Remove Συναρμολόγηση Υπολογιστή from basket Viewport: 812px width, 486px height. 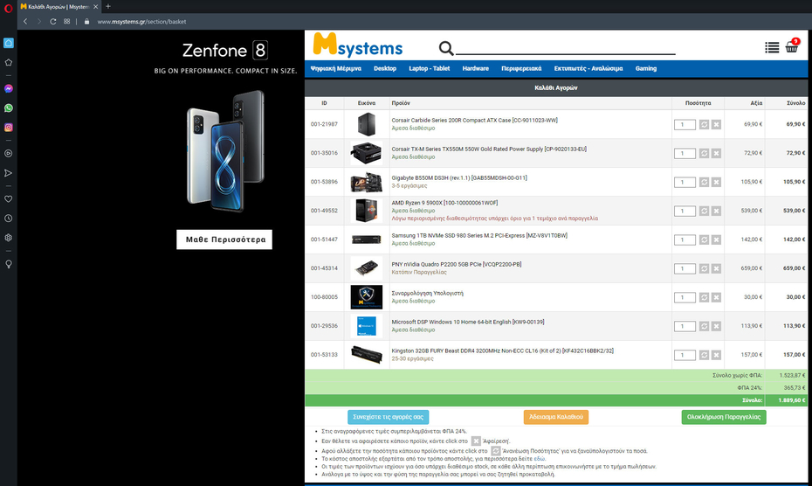pyautogui.click(x=716, y=297)
